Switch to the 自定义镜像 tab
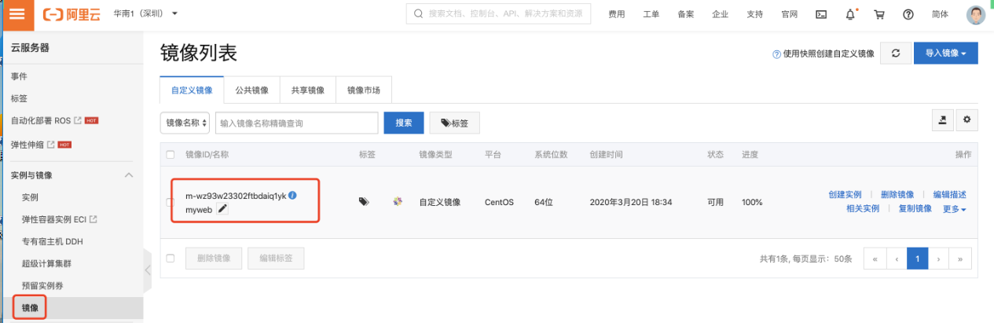 (192, 90)
